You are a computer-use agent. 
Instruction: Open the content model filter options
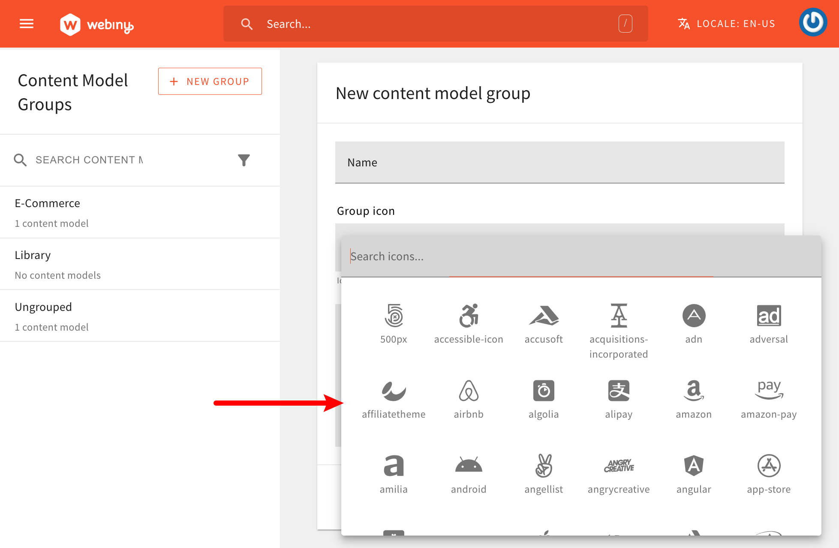[244, 160]
